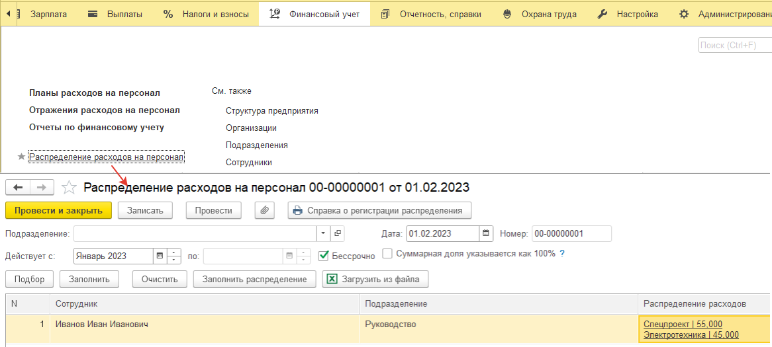
Task: Click the Очистить button
Action: 159,279
